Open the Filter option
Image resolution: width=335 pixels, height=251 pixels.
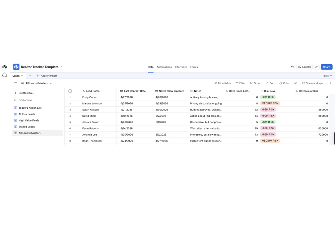pyautogui.click(x=240, y=83)
